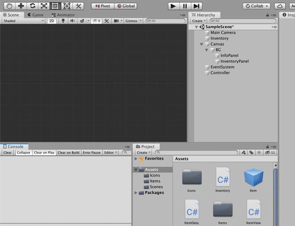Toggle Clear on Play
This screenshot has width=295, height=226.
tap(44, 152)
